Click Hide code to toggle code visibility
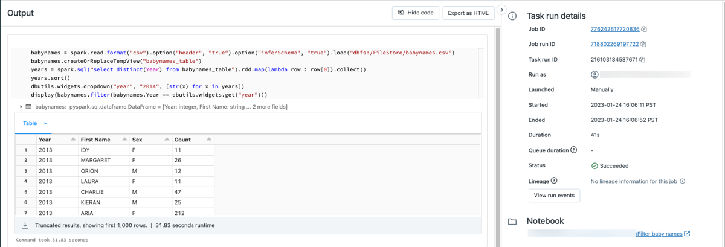The height and width of the screenshot is (247, 725). click(x=416, y=13)
